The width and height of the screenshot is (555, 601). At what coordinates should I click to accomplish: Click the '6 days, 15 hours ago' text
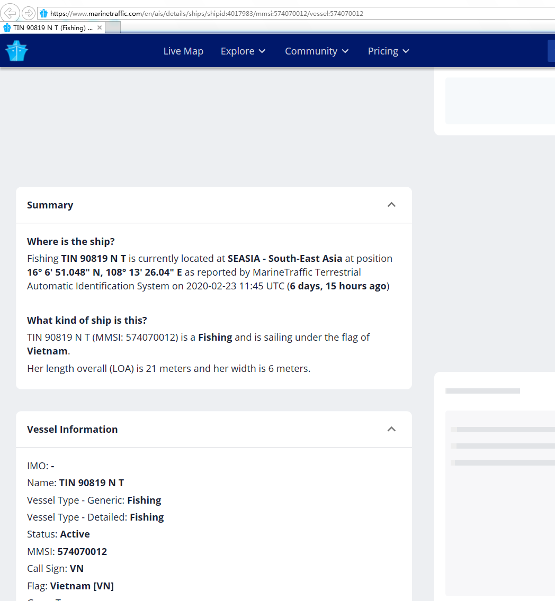(x=338, y=286)
